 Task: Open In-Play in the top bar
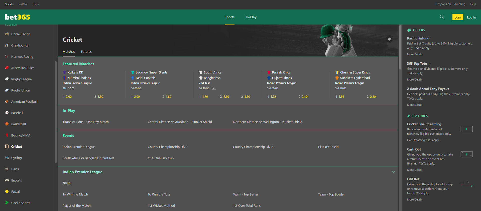[x=23, y=4]
